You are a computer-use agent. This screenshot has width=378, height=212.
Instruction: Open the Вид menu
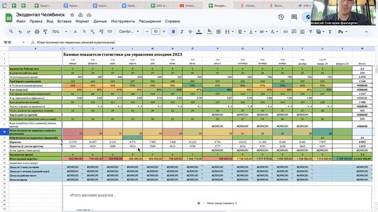[50, 21]
